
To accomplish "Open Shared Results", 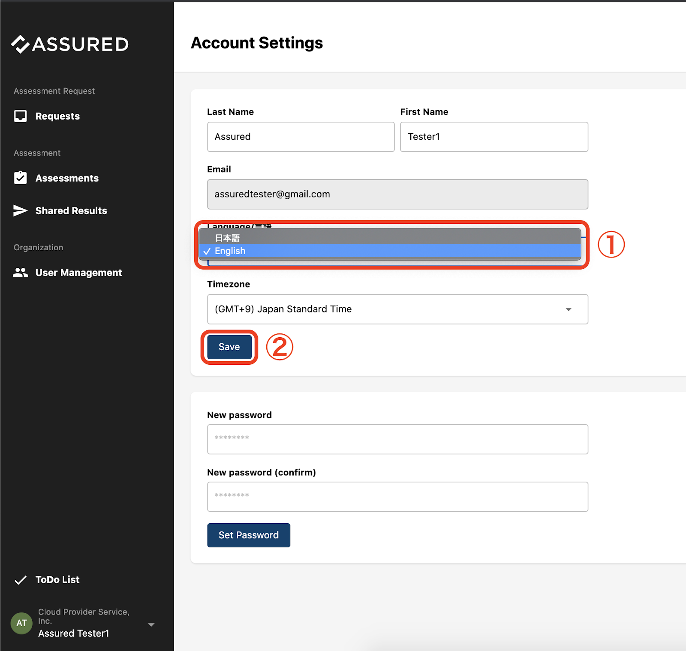I will 71,211.
